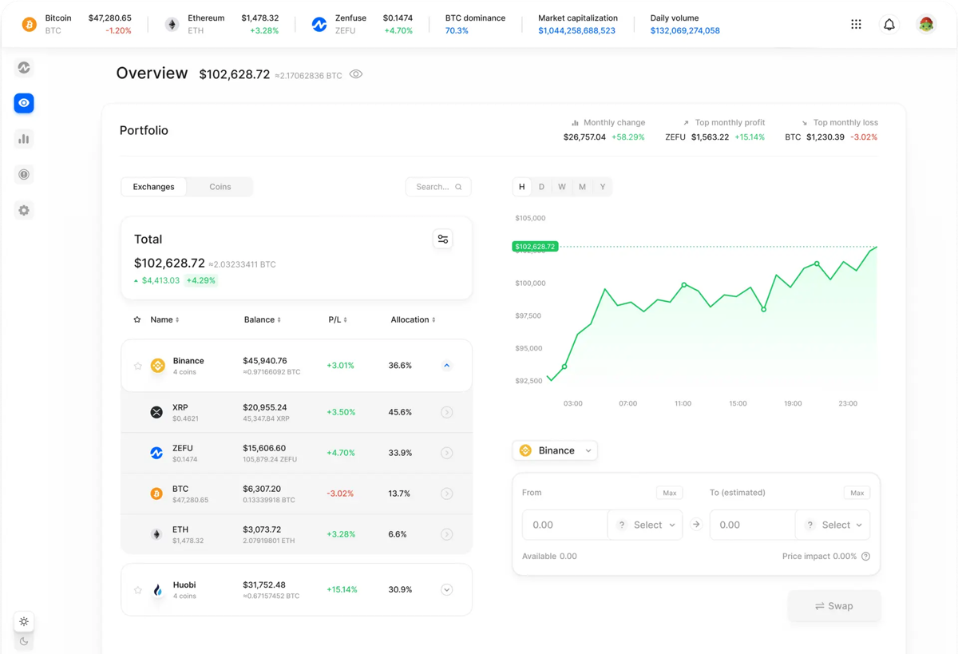Click the Binance logo in exchange list

pyautogui.click(x=158, y=366)
